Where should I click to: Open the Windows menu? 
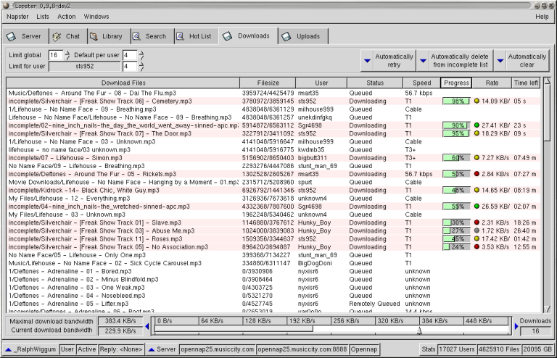96,17
